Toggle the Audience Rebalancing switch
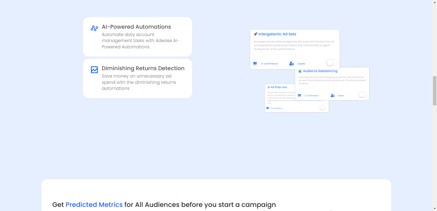 (x=363, y=95)
